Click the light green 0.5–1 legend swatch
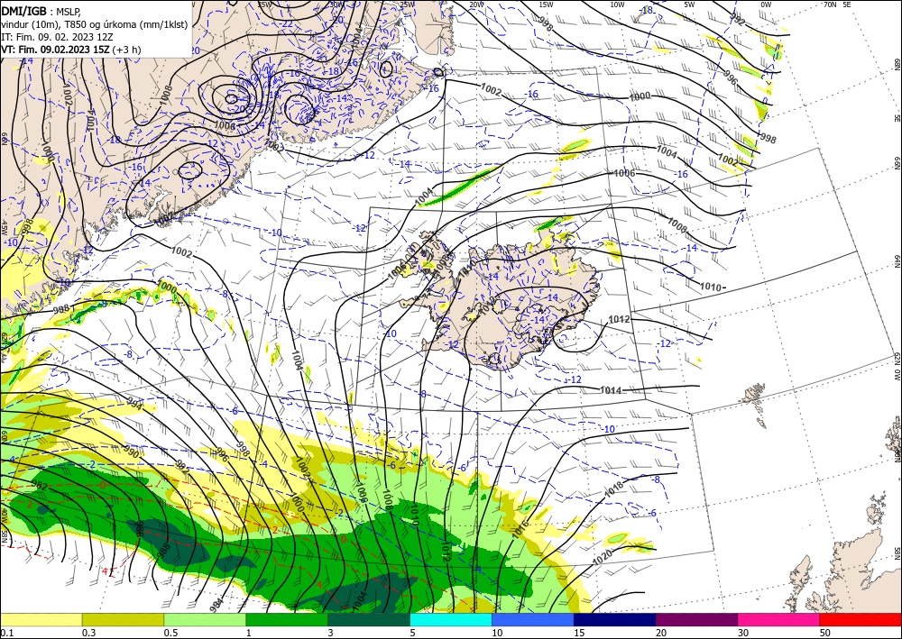The width and height of the screenshot is (902, 639). tap(205, 619)
